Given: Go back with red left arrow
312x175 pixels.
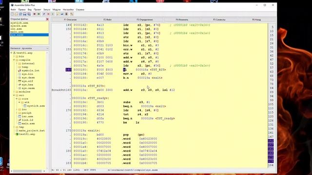Looking at the screenshot, I should tap(35, 14).
